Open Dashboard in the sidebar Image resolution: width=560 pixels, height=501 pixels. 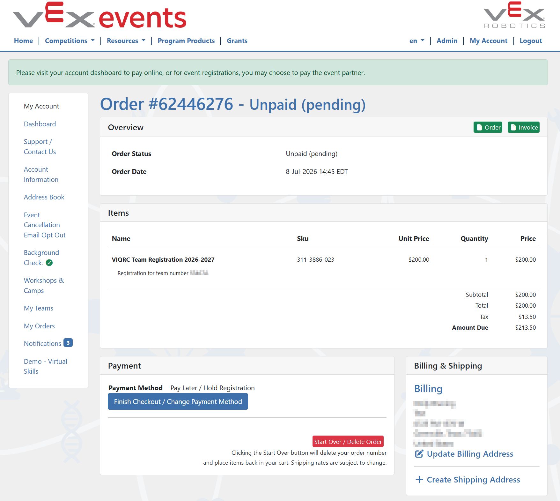click(x=40, y=124)
